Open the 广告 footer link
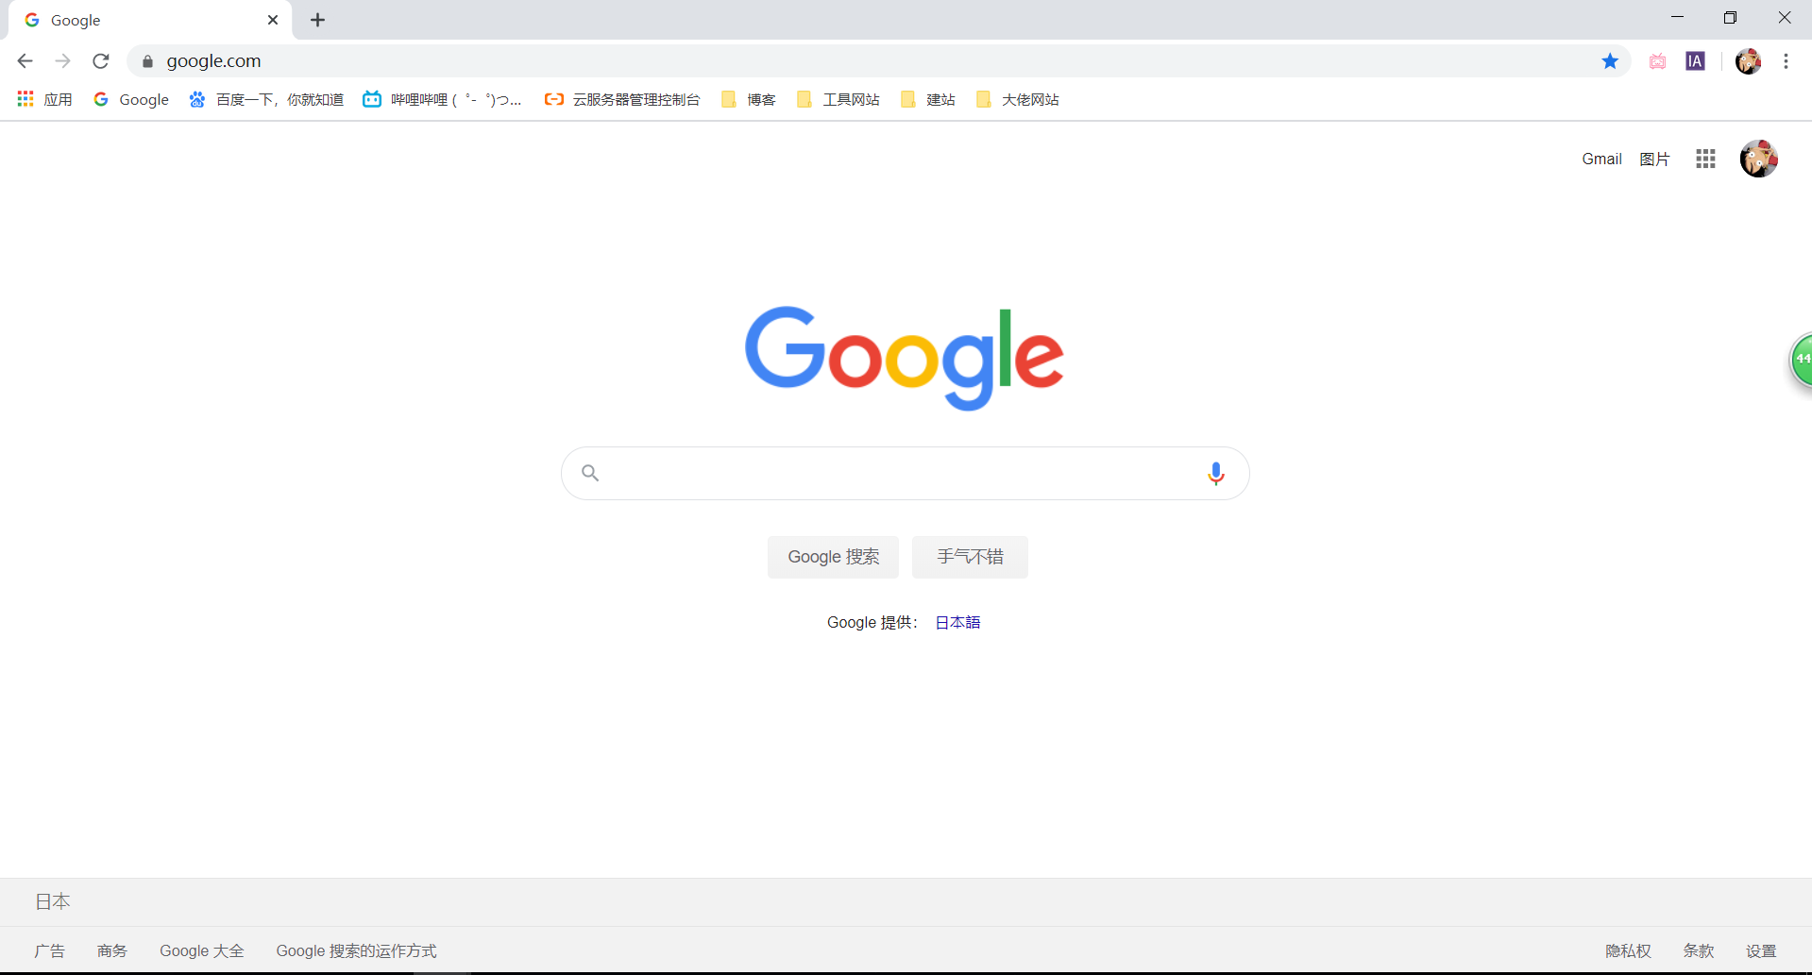 pyautogui.click(x=50, y=950)
